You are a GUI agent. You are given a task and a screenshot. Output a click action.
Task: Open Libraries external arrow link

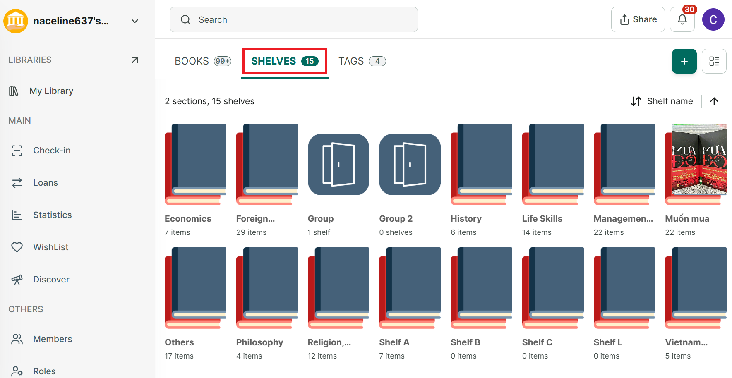(x=134, y=60)
